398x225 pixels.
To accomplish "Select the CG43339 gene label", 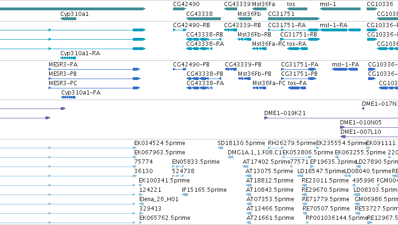I will click(237, 4).
